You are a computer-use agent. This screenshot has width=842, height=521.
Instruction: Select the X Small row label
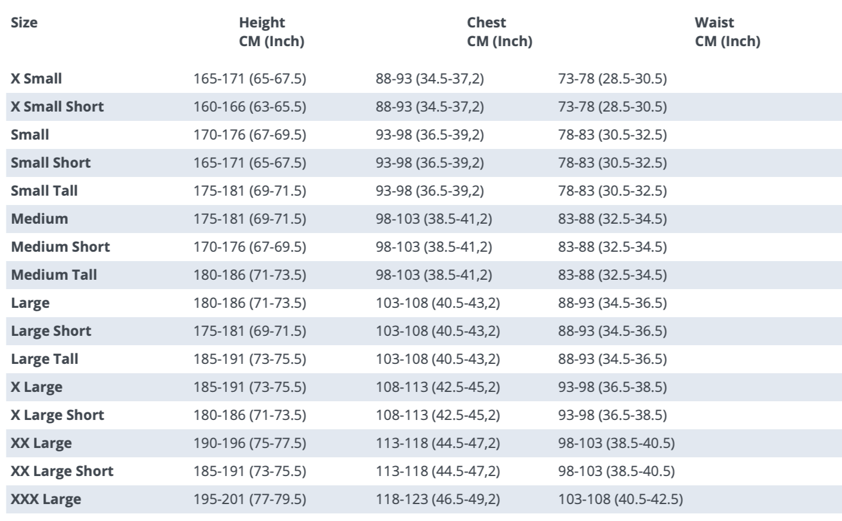click(36, 79)
